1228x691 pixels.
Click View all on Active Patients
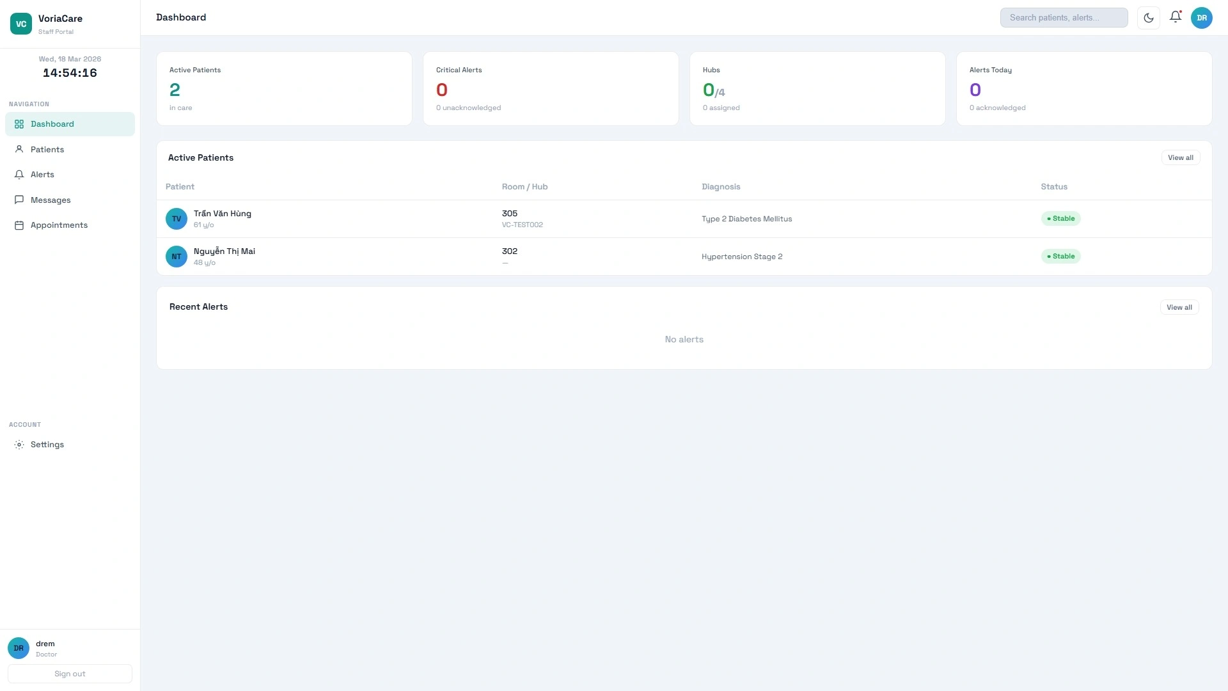(x=1181, y=157)
